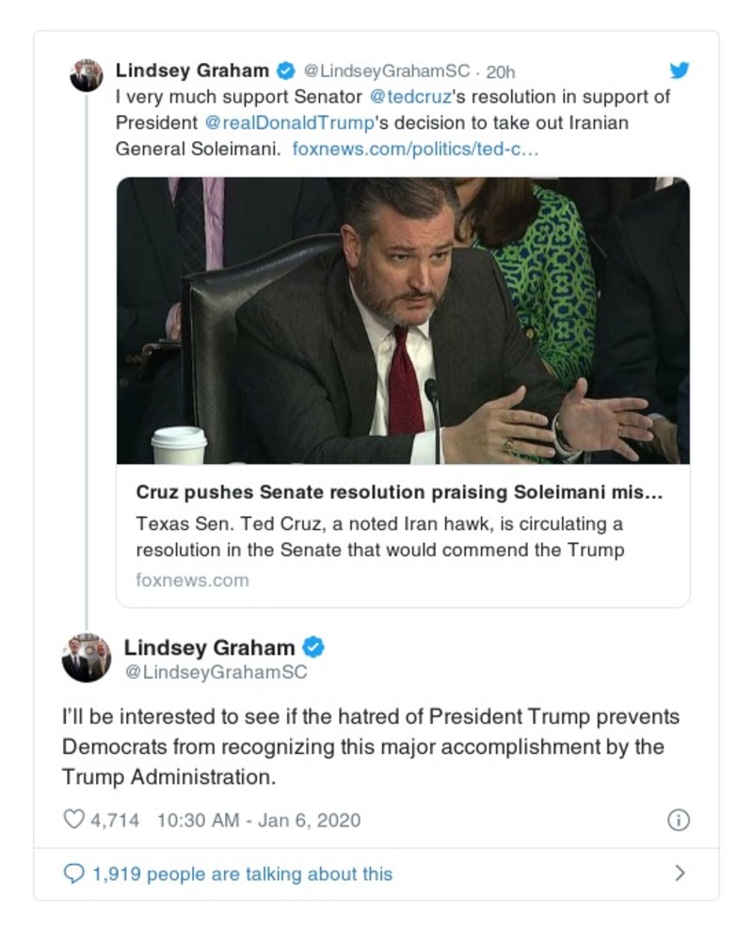
Task: Click the @LindseyGrahamSC handle under lower name
Action: 216,673
